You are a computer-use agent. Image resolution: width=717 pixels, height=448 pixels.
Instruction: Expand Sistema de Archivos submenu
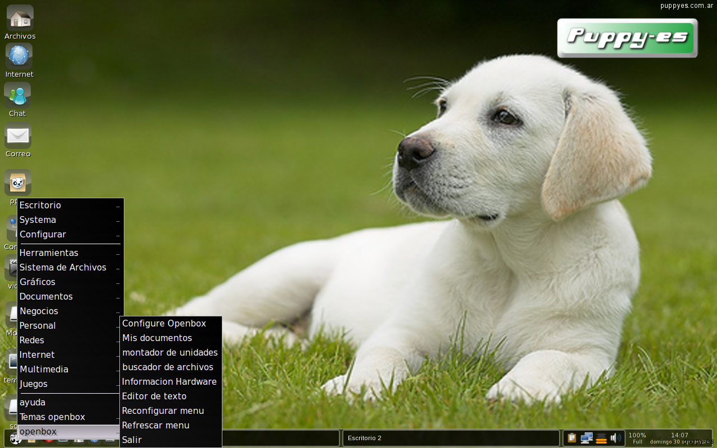(x=70, y=268)
